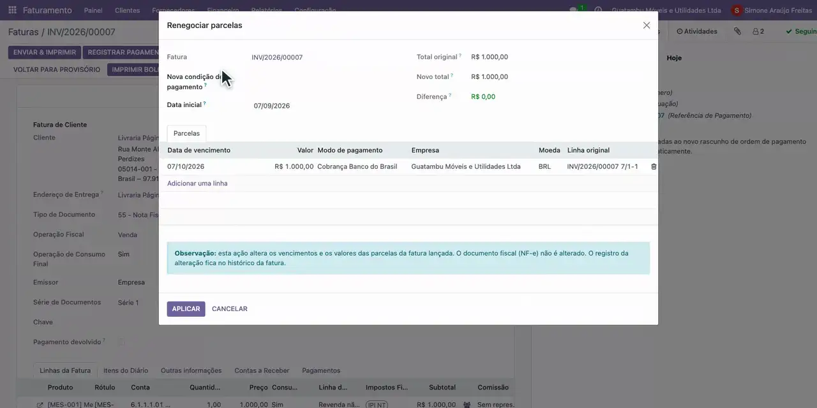
Task: Click the Cancelar button
Action: (230, 309)
